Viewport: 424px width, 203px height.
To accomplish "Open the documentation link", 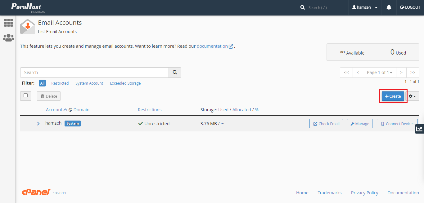I will click(x=212, y=46).
